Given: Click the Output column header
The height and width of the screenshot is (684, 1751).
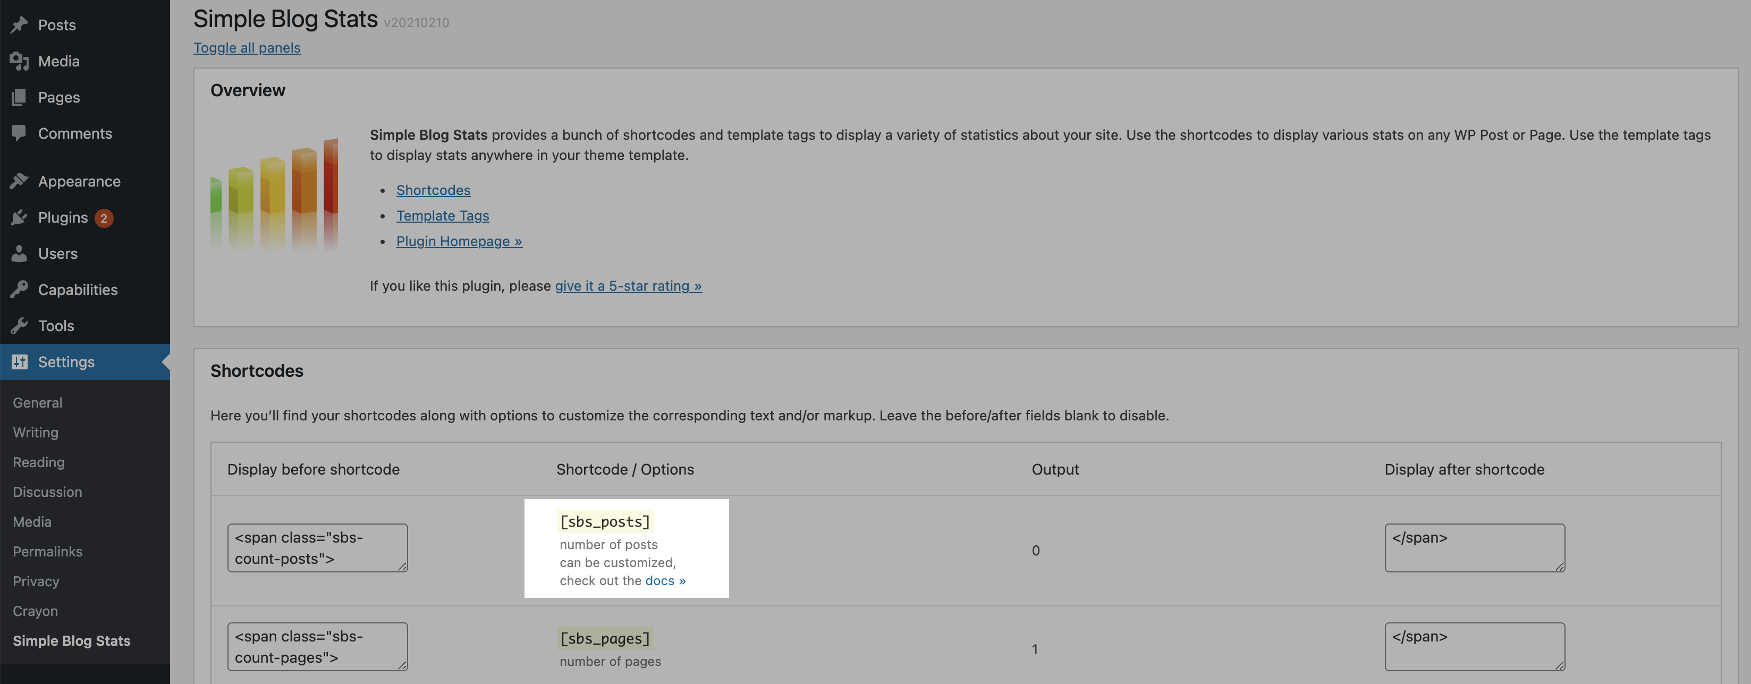Looking at the screenshot, I should [x=1055, y=469].
